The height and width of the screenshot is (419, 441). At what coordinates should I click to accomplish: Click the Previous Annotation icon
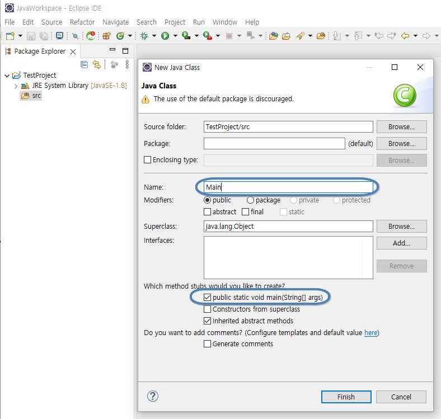[x=358, y=36]
